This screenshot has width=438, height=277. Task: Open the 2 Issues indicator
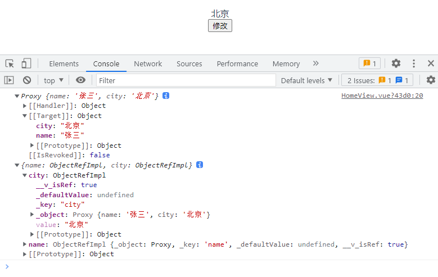(378, 80)
